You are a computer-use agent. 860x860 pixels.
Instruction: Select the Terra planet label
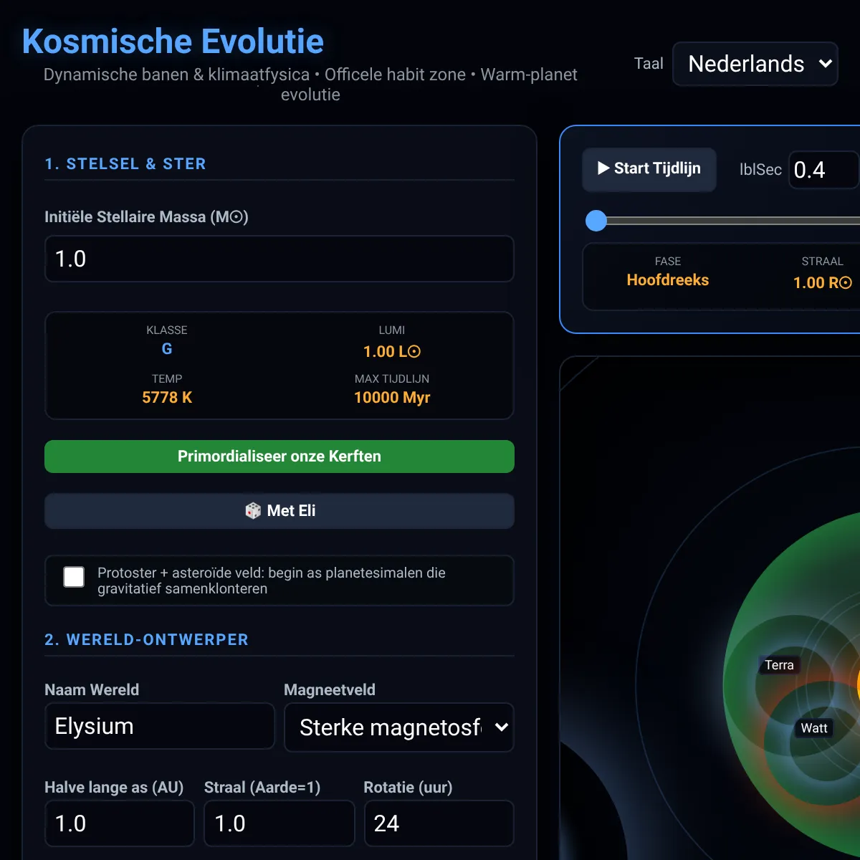(779, 665)
